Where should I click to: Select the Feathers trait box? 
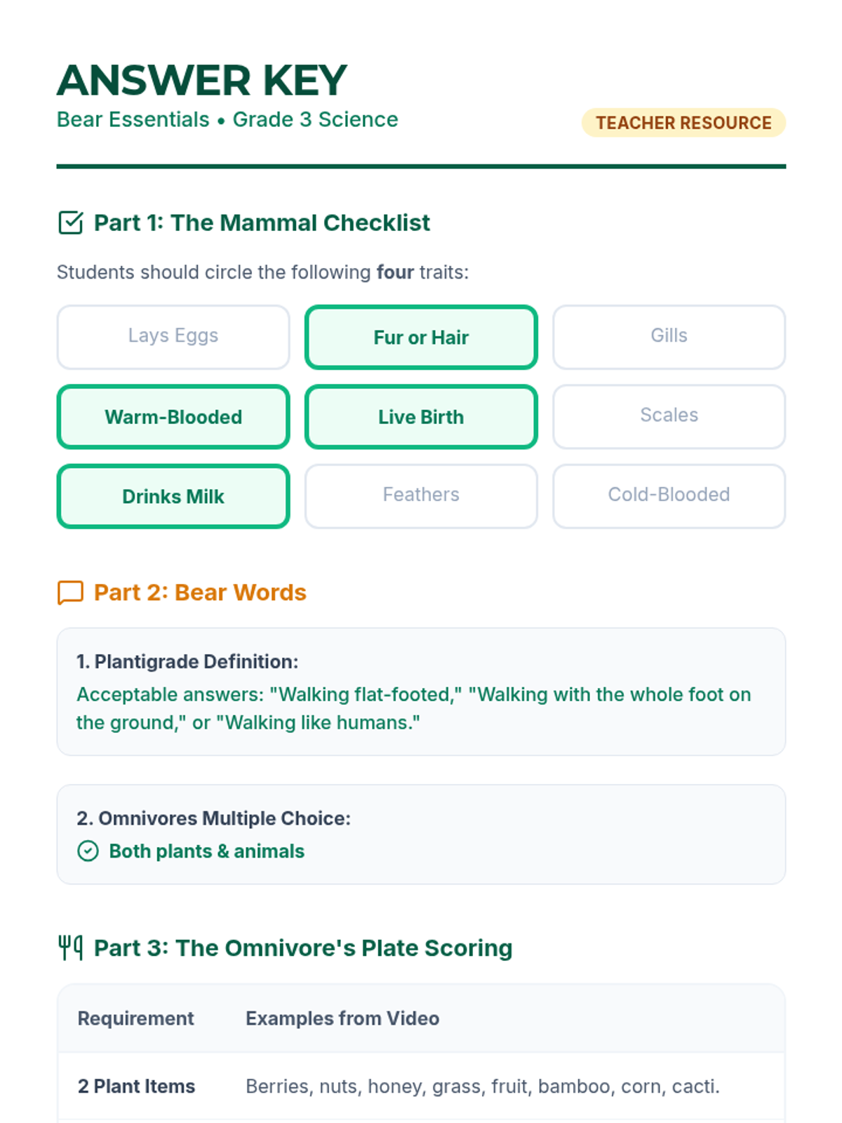click(421, 496)
